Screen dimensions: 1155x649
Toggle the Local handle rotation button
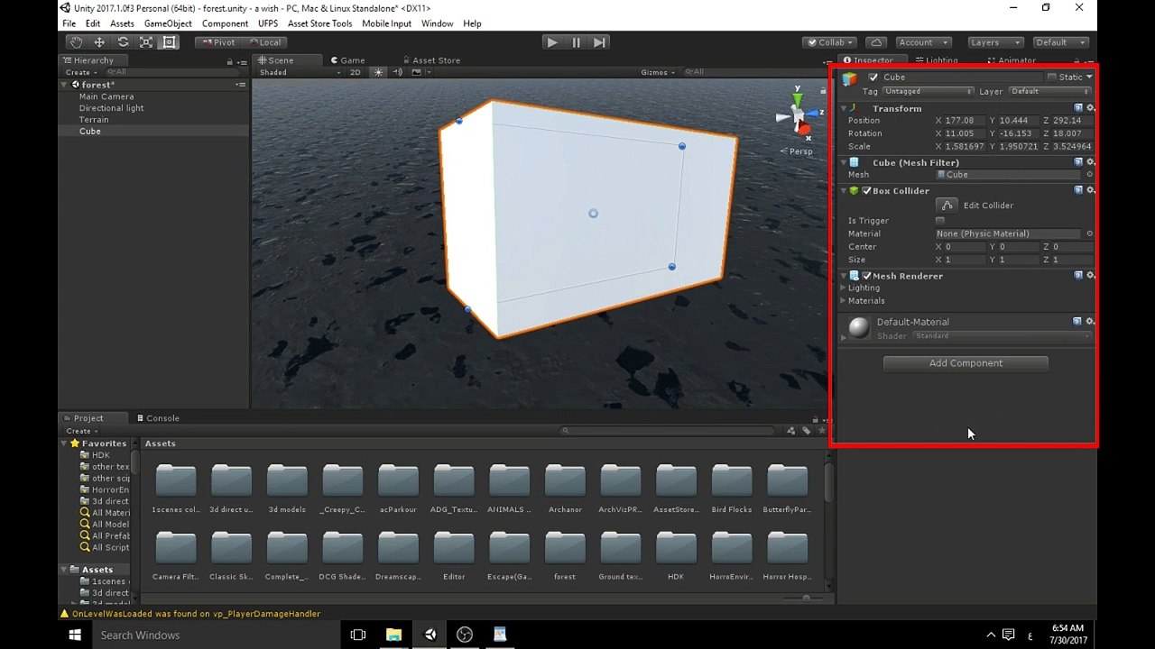point(264,42)
